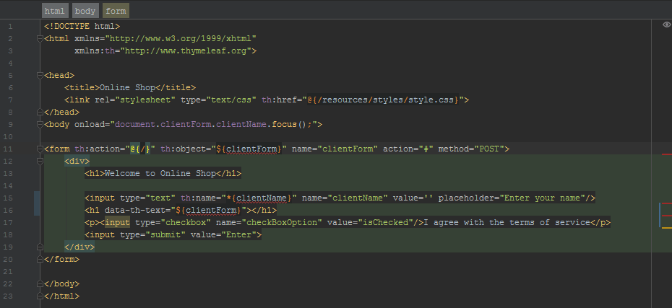This screenshot has width=672, height=308.
Task: Click the fold marker beside </form>
Action: [x=40, y=259]
